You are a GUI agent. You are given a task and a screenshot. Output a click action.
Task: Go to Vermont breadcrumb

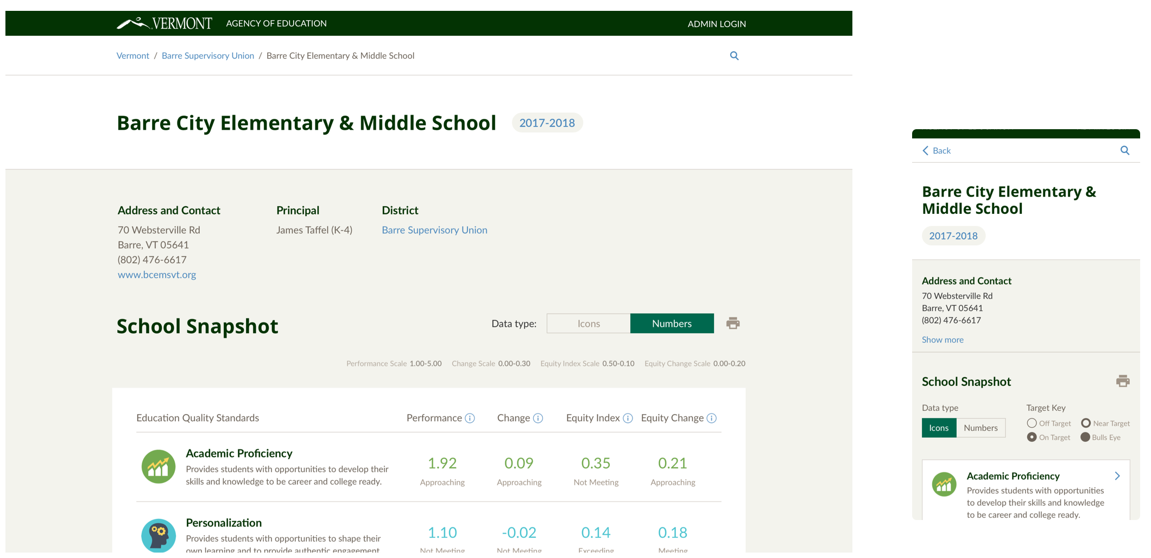132,55
